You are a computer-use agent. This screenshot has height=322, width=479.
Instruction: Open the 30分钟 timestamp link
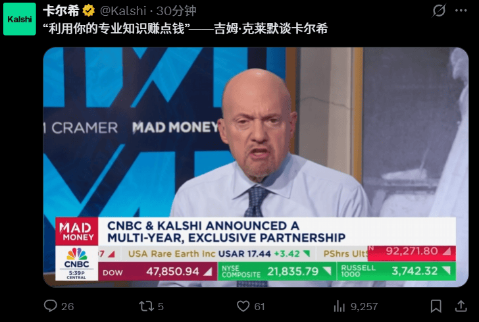176,11
